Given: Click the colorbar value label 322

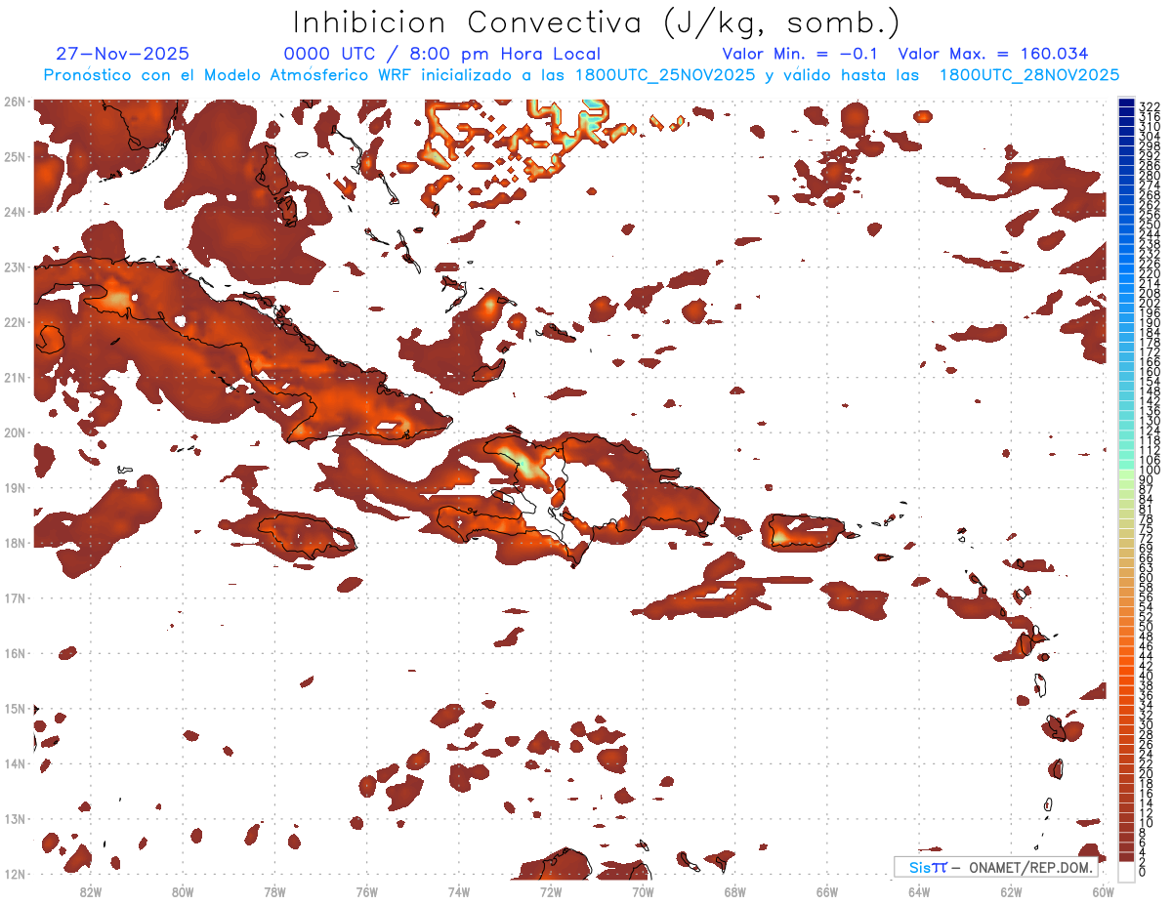Looking at the screenshot, I should 1150,105.
